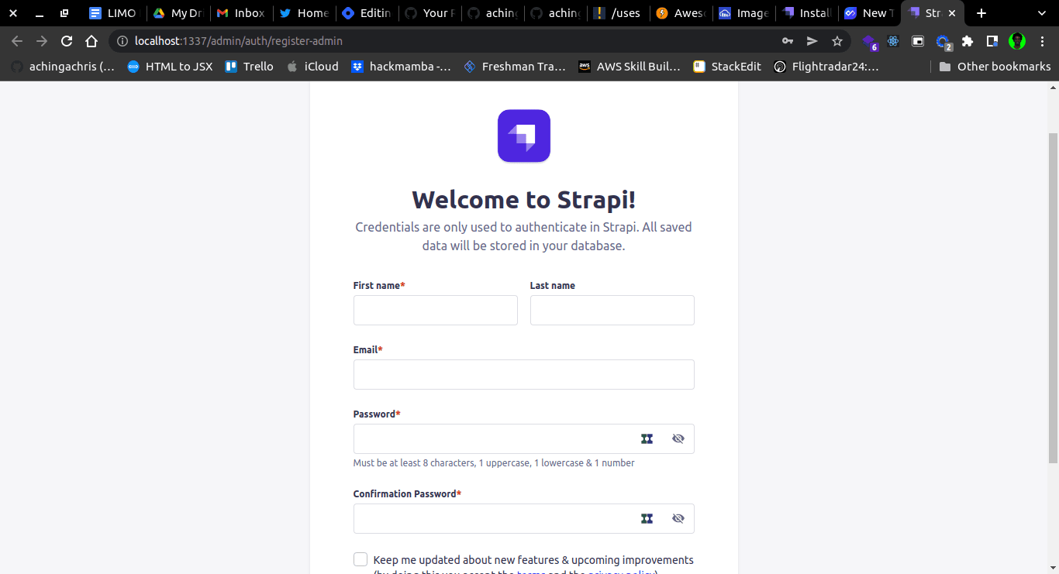Open a new browser tab
The image size is (1059, 574).
click(981, 13)
